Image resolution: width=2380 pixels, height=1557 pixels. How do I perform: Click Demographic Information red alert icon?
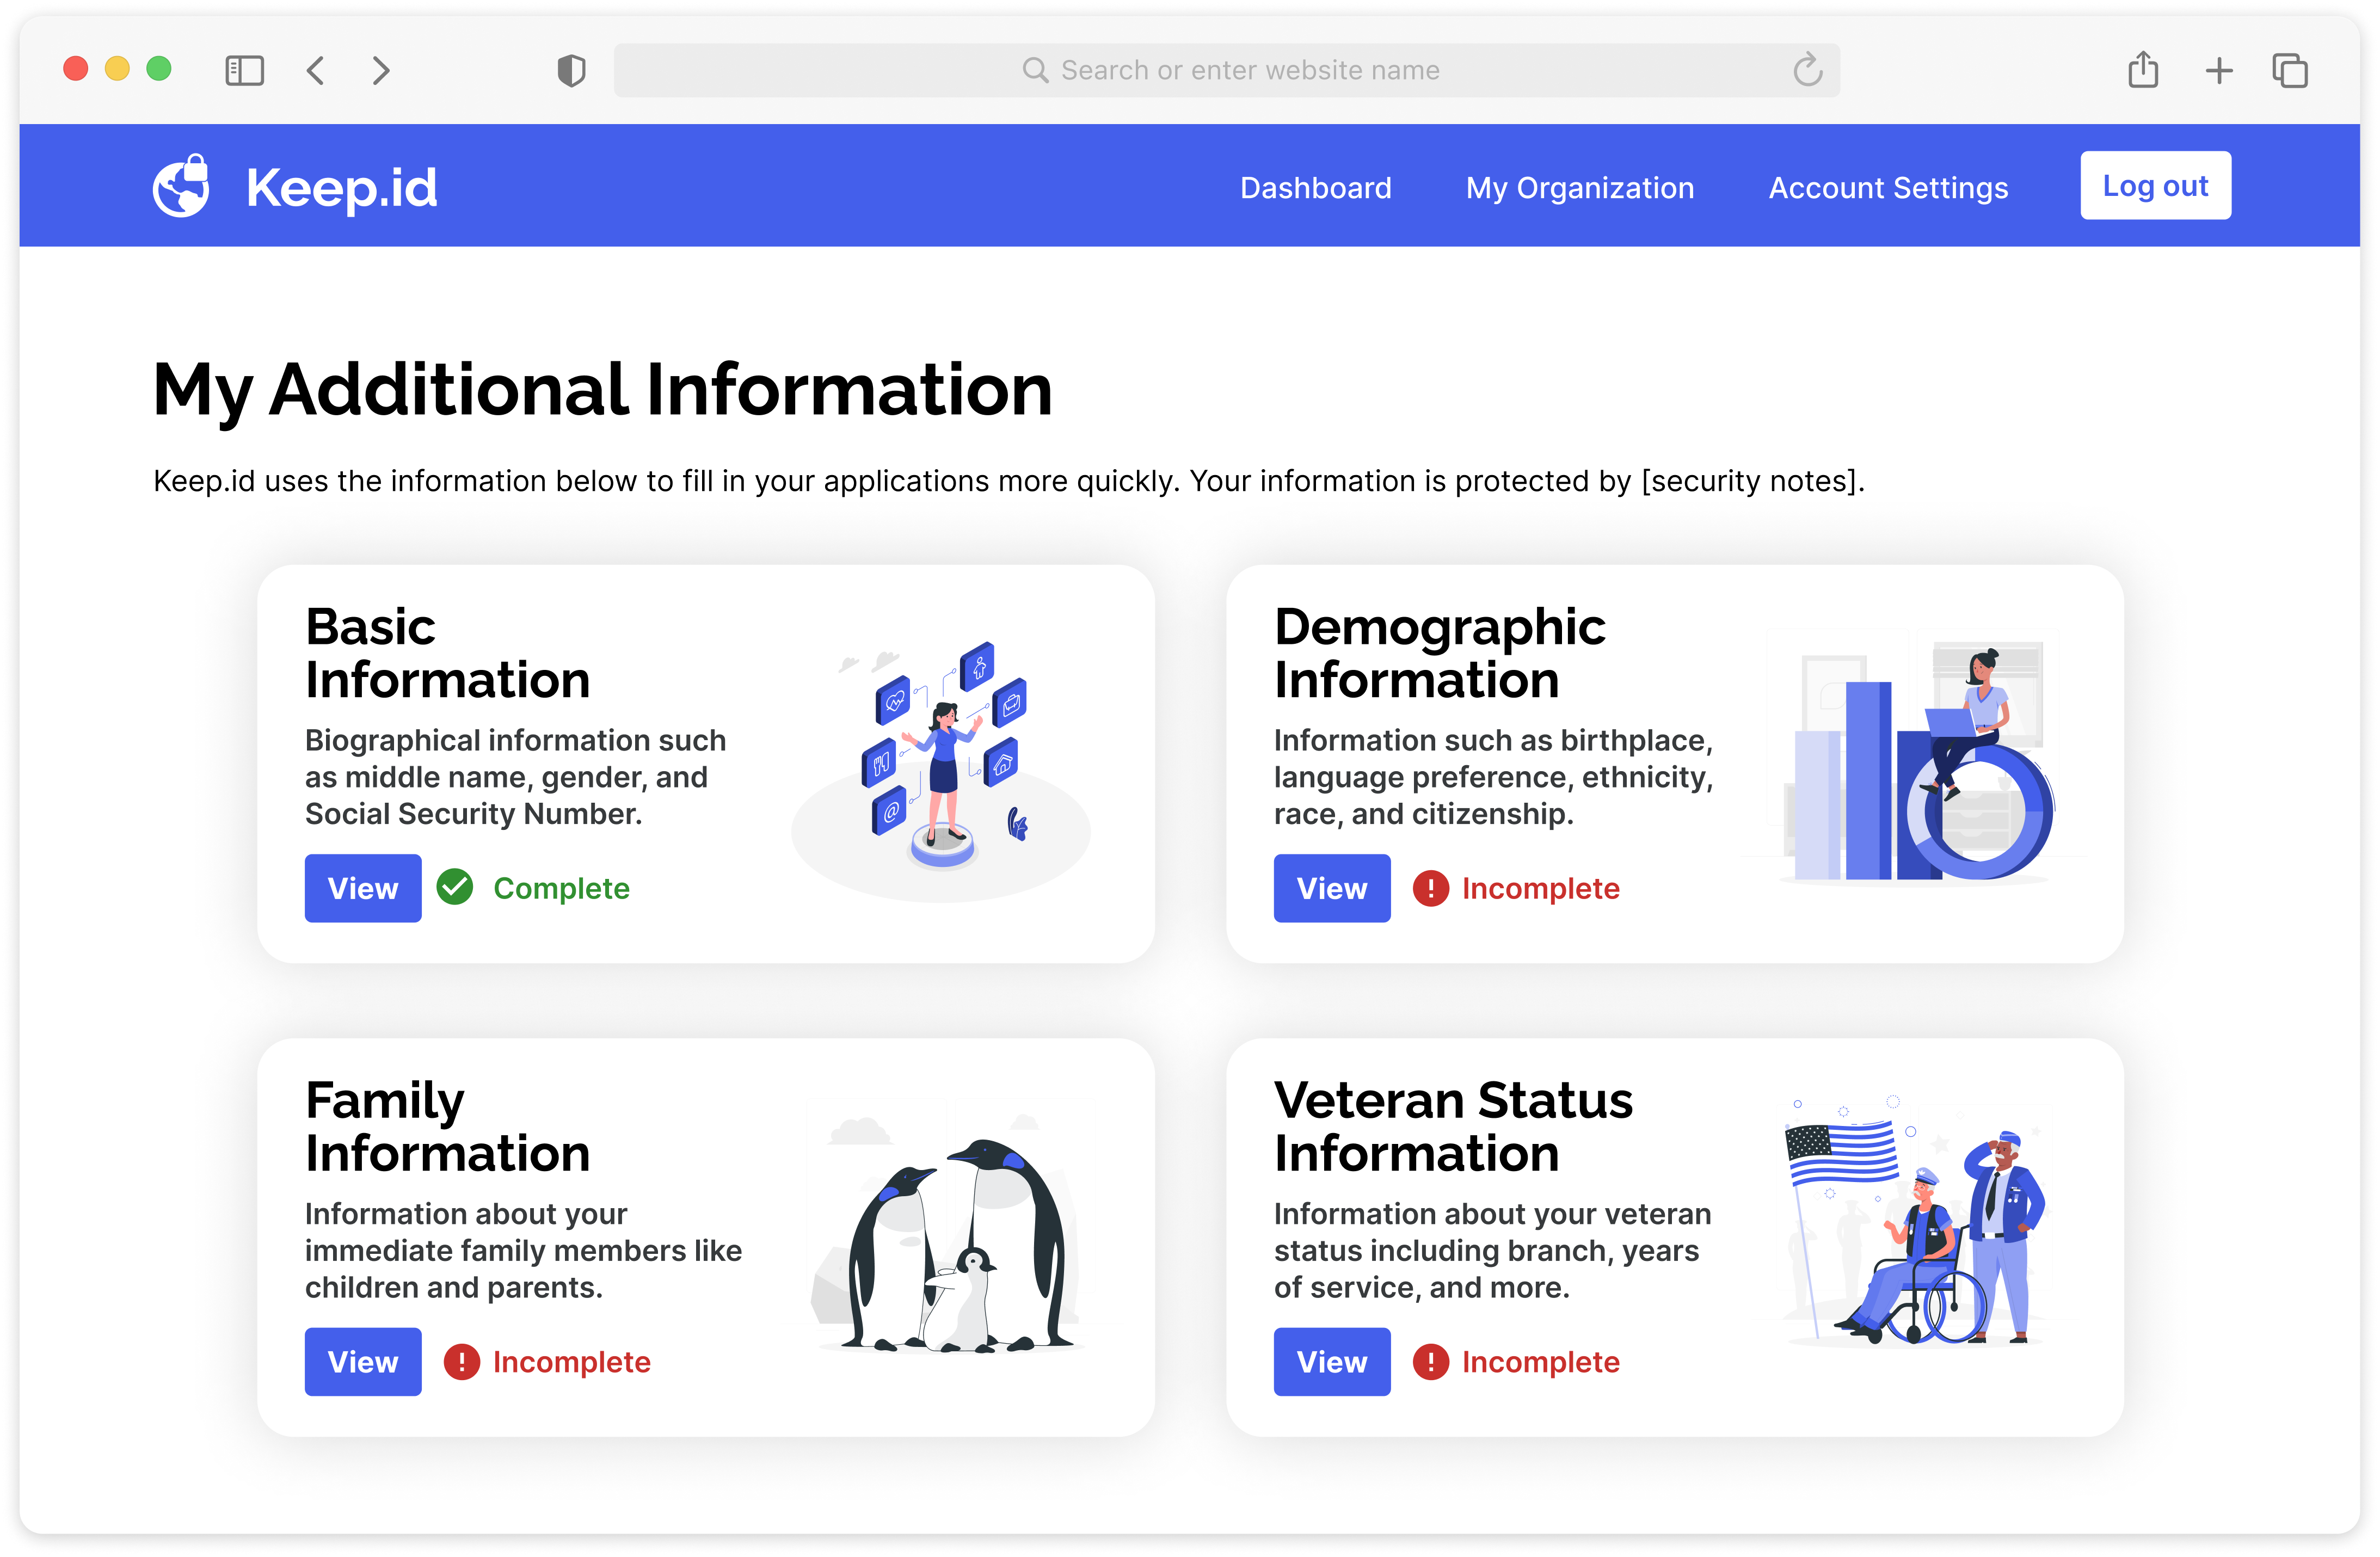(1430, 887)
